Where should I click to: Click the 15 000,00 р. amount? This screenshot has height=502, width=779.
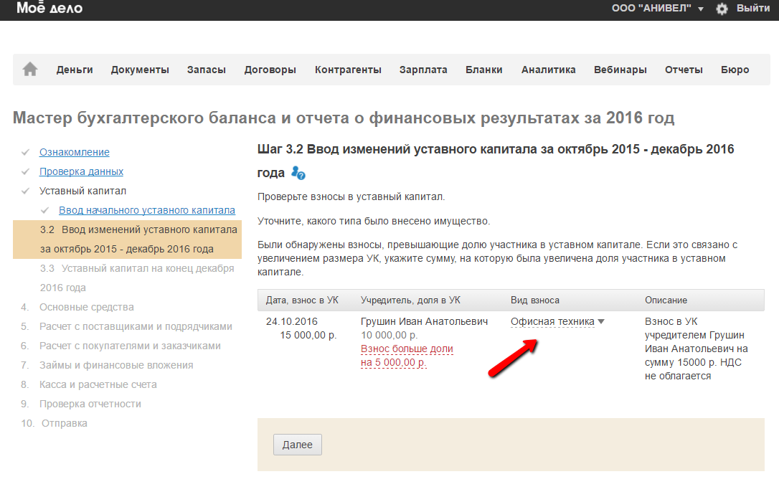[x=308, y=335]
